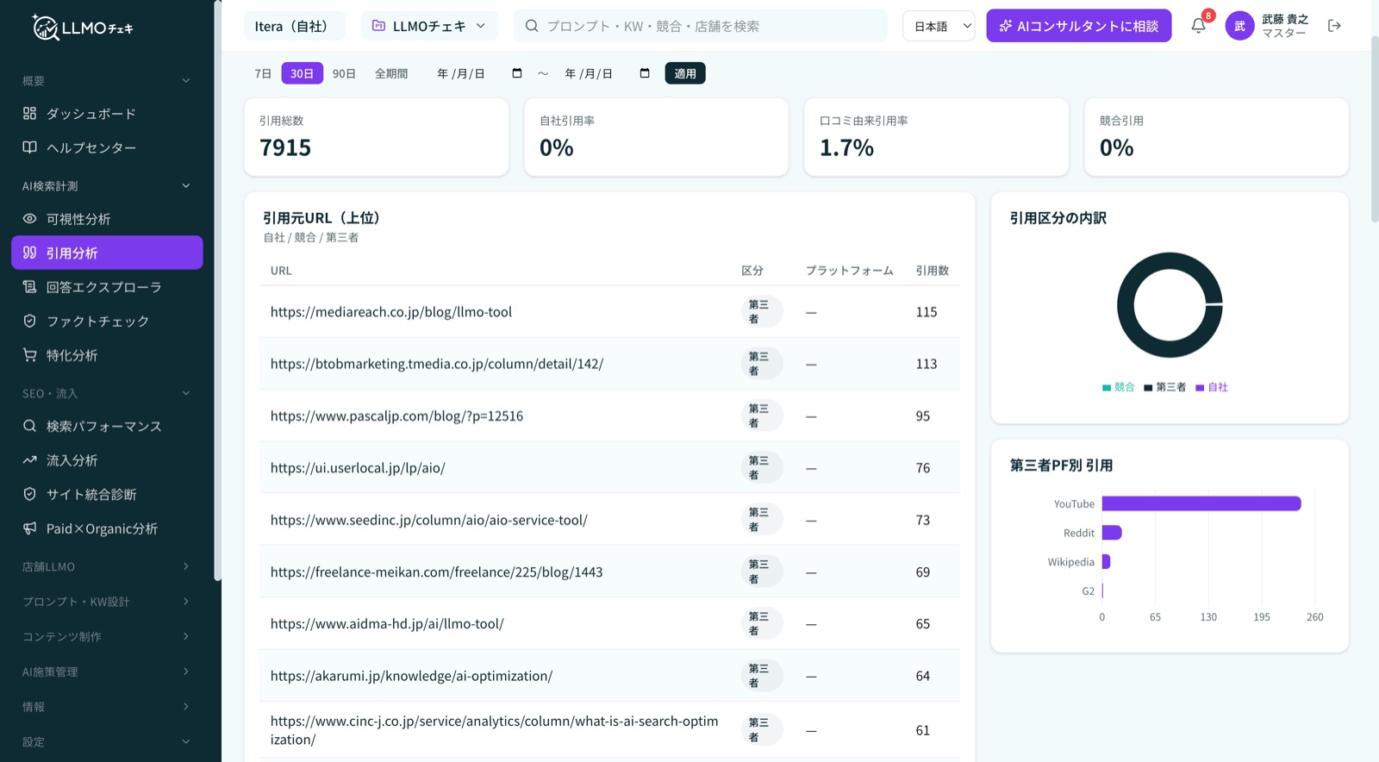Click the 引用総数 7915 card
Image resolution: width=1379 pixels, height=762 pixels.
tap(377, 137)
